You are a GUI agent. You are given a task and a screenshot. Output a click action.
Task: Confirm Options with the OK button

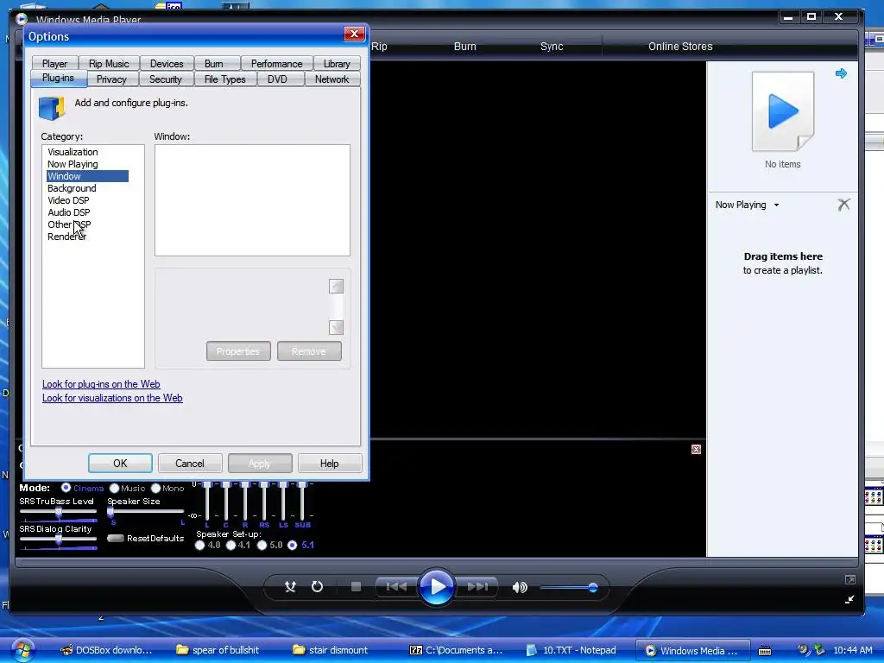tap(120, 464)
